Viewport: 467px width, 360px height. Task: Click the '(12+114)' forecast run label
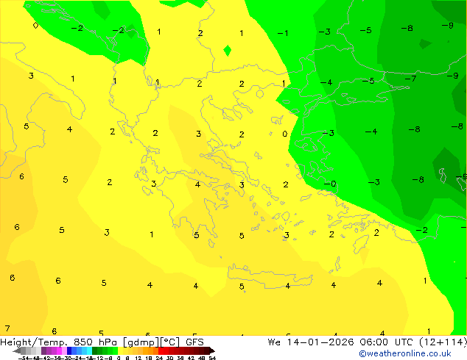(443, 342)
